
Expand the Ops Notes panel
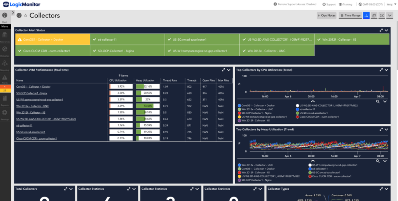tap(326, 16)
